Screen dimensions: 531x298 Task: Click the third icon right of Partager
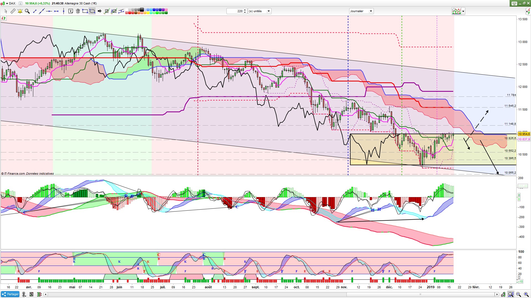39,294
